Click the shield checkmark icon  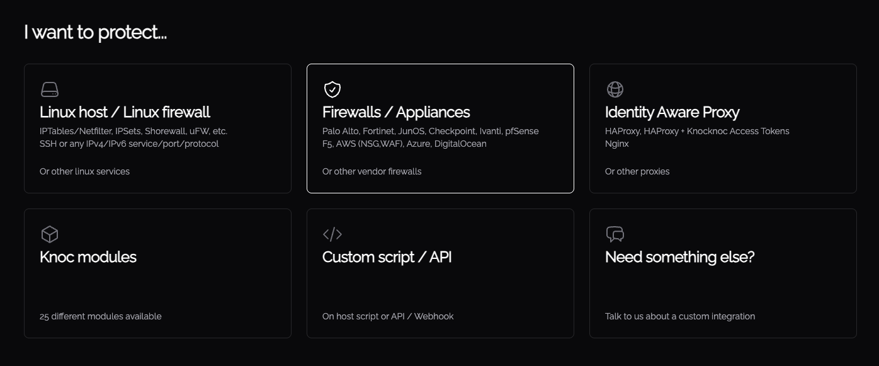point(332,89)
